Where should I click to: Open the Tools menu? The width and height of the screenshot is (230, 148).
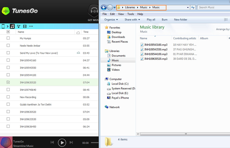pyautogui.click(x=130, y=14)
